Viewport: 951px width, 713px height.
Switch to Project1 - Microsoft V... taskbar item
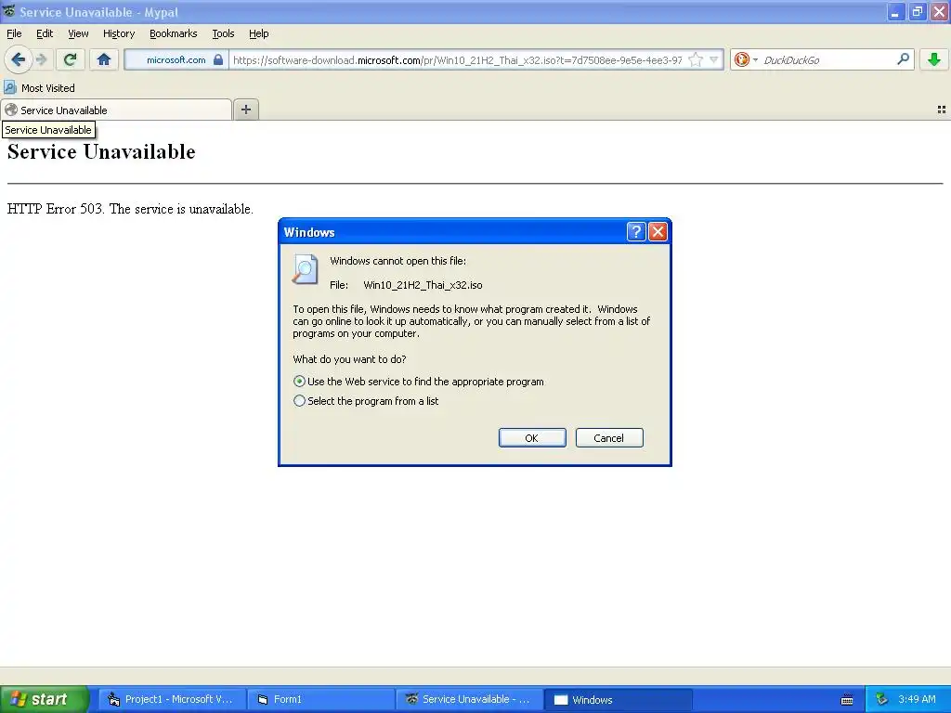coord(172,699)
